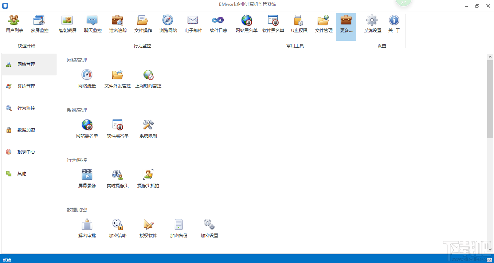Open the 用户列表 user list tool
Image resolution: width=494 pixels, height=263 pixels.
coord(14,23)
